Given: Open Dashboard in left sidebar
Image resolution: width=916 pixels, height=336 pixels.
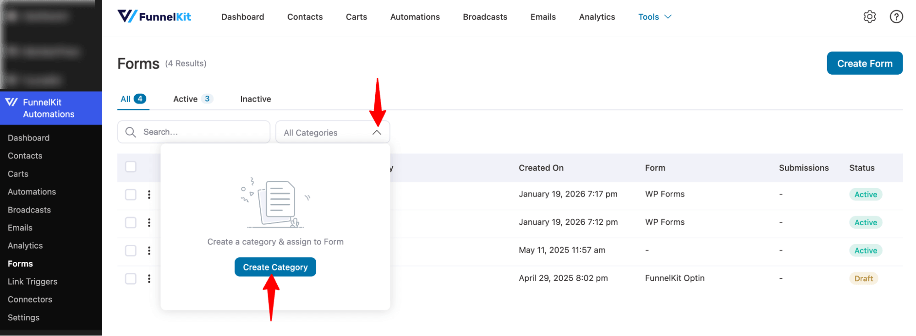Looking at the screenshot, I should click(x=28, y=138).
